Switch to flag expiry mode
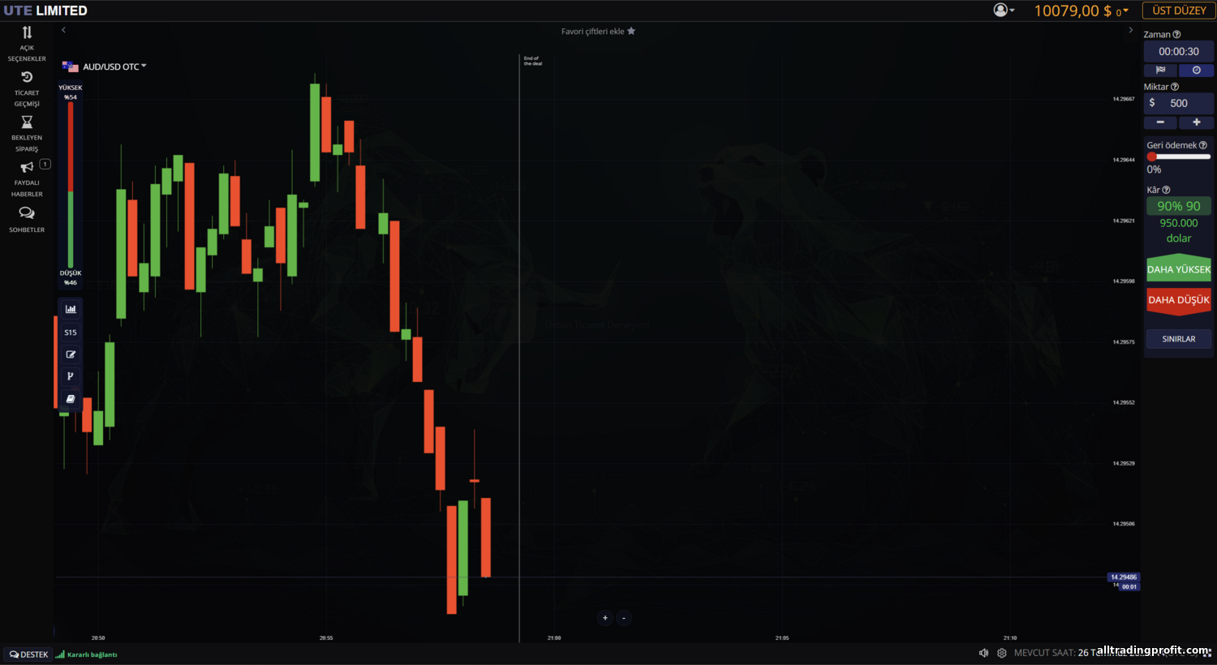The image size is (1217, 665). pyautogui.click(x=1160, y=71)
